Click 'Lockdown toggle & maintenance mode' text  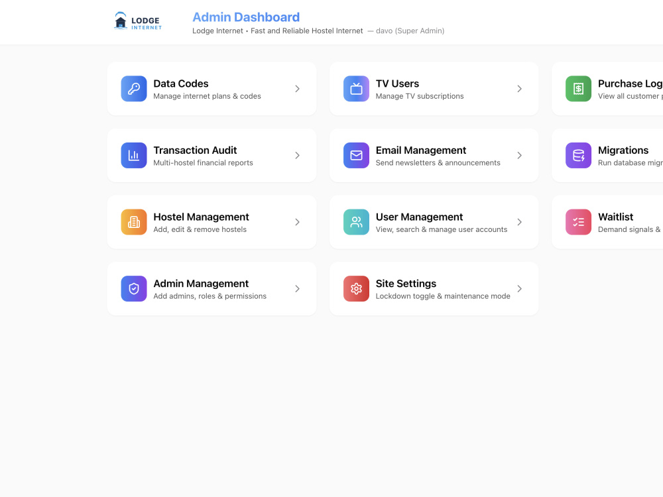(443, 296)
